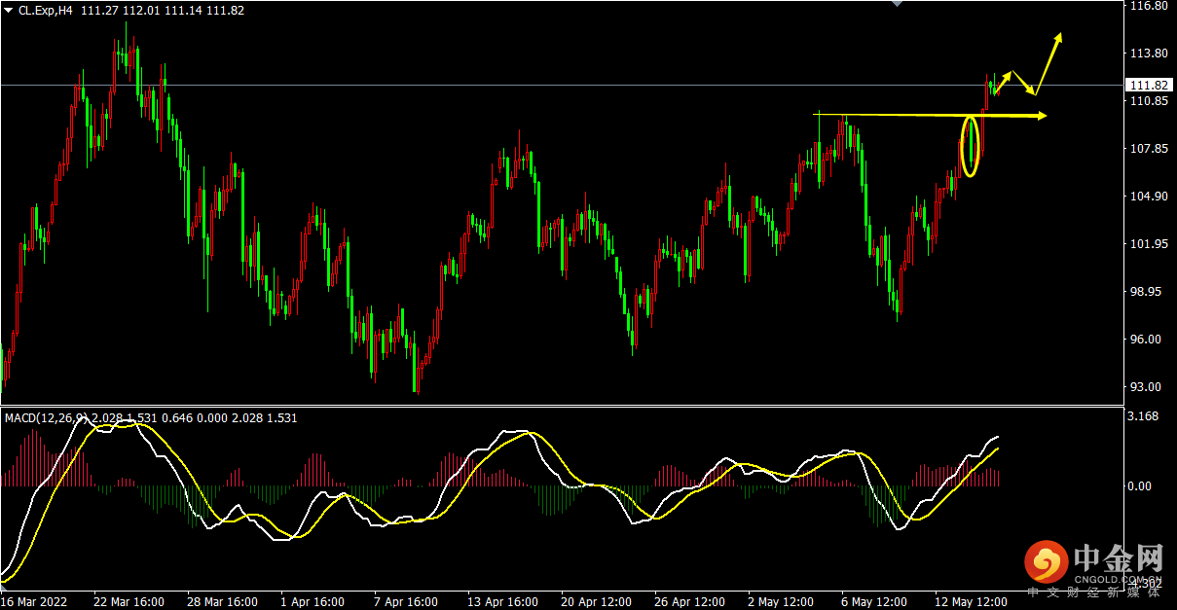
Task: Select the yellow ellipse around the breakout candle
Action: pyautogui.click(x=970, y=146)
